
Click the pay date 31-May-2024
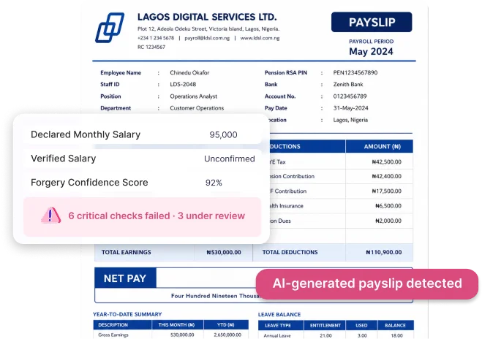point(350,108)
